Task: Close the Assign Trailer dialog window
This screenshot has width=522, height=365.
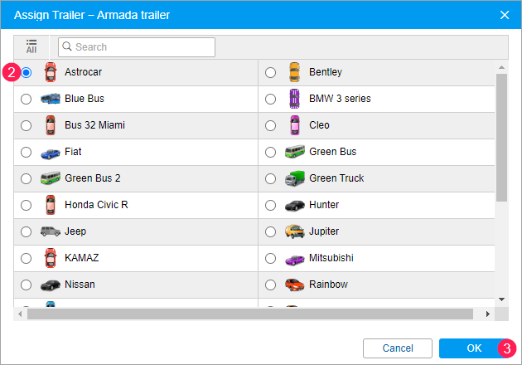Action: (505, 14)
